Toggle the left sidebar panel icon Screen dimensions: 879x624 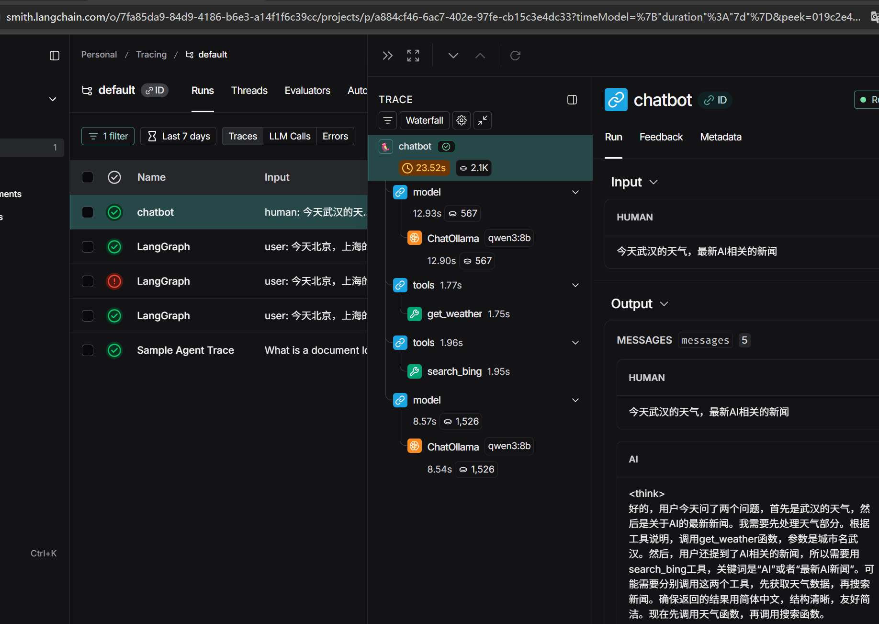[55, 56]
